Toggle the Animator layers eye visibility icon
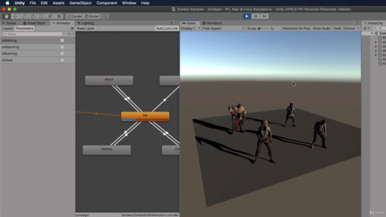The height and width of the screenshot is (217, 386). (x=72, y=28)
